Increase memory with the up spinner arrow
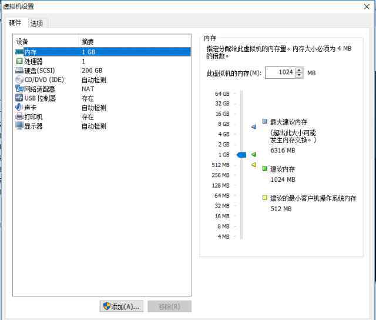This screenshot has width=376, height=320. pos(298,70)
